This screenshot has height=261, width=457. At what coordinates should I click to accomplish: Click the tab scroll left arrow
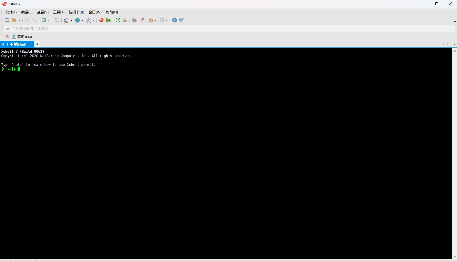tap(443, 44)
